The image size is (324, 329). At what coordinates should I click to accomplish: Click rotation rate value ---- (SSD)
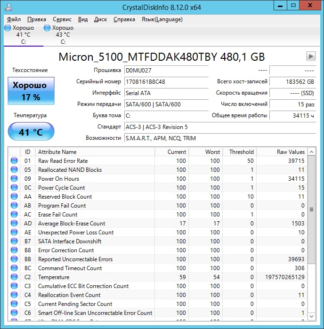(293, 93)
